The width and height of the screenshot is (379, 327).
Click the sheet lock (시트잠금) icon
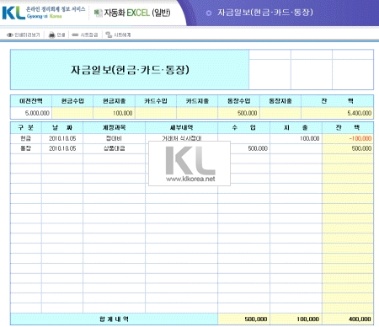(75, 35)
